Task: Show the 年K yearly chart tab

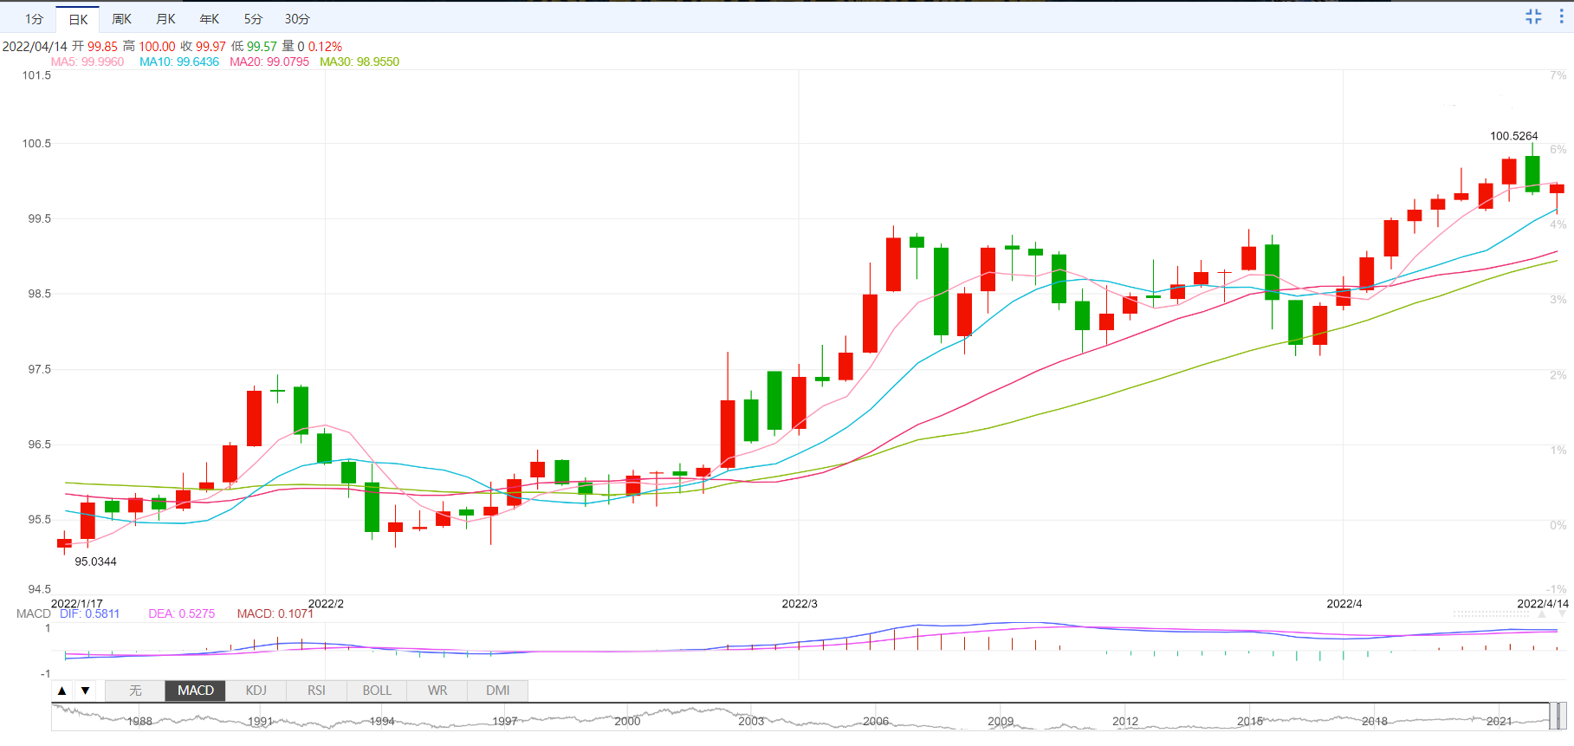Action: coord(210,19)
